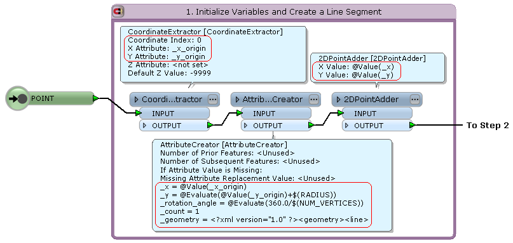Expand CoordinateExtractor OUTPUT port attributes
The width and height of the screenshot is (513, 243).
[145, 126]
